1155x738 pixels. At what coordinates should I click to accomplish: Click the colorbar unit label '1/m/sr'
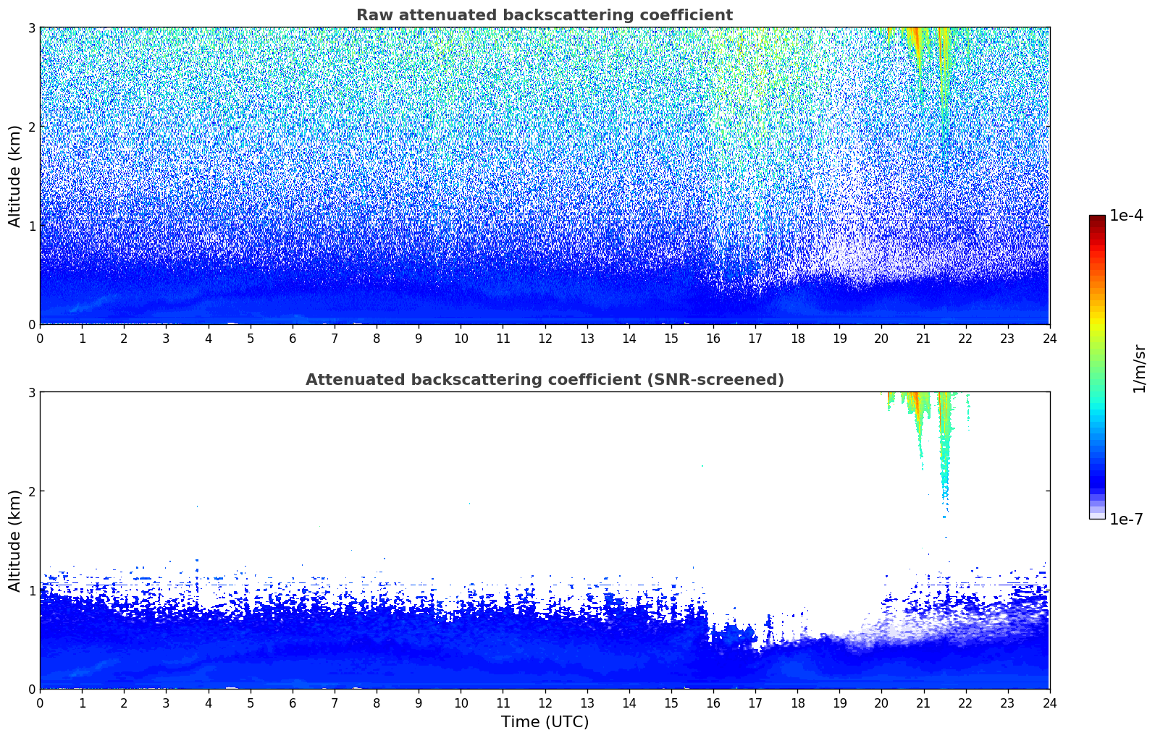pos(1140,368)
